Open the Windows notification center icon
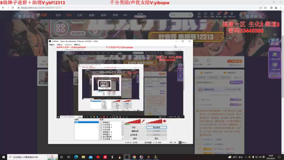The height and width of the screenshot is (160, 284). 279,157
